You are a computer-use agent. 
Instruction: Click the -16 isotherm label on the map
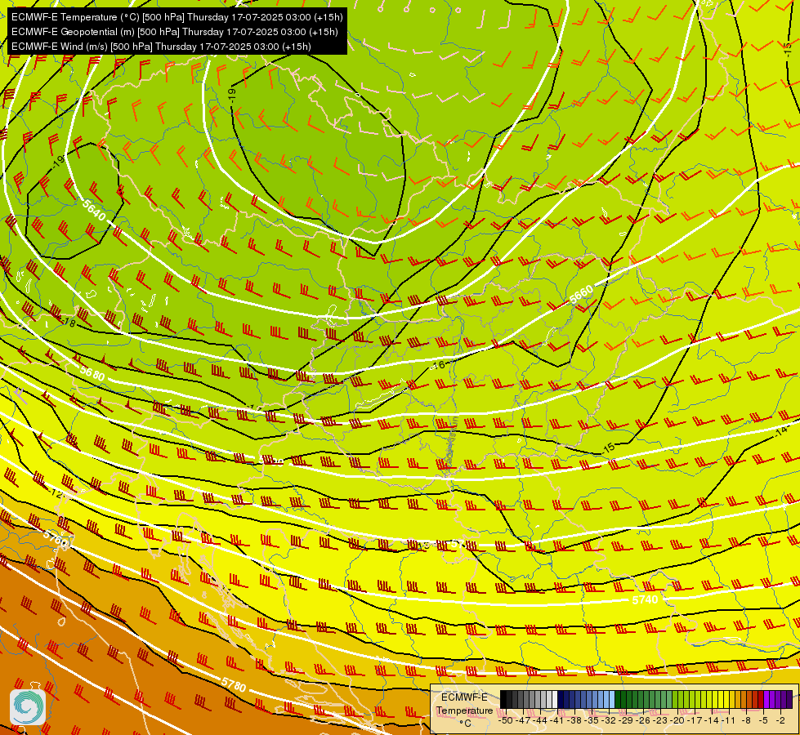pos(439,365)
